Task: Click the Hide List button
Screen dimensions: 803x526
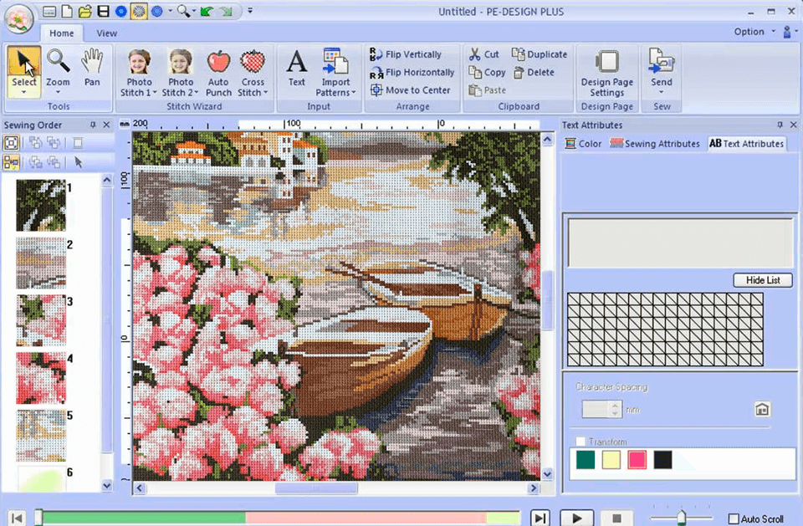Action: coord(762,280)
